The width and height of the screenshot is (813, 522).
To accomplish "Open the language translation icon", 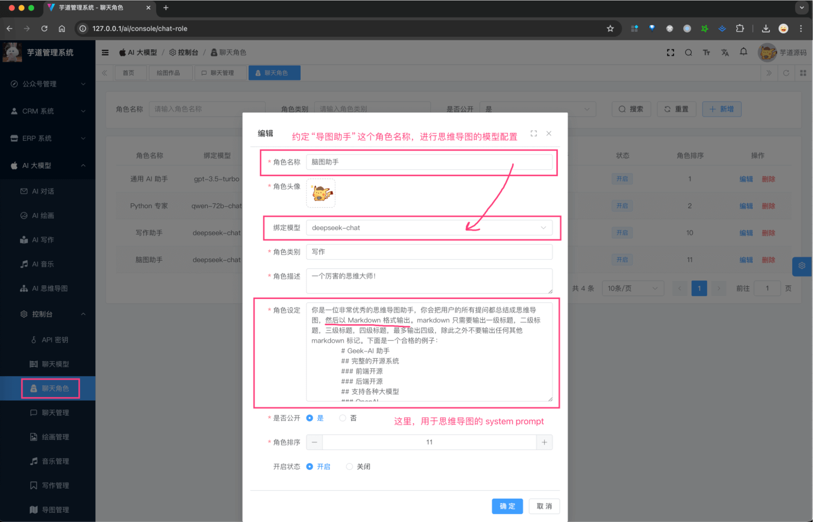I will pyautogui.click(x=725, y=52).
